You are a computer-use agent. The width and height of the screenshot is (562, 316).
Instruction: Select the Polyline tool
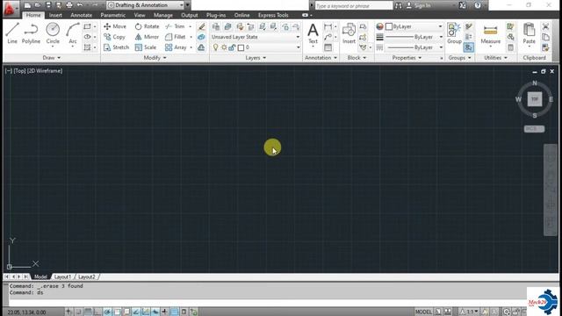(x=31, y=33)
